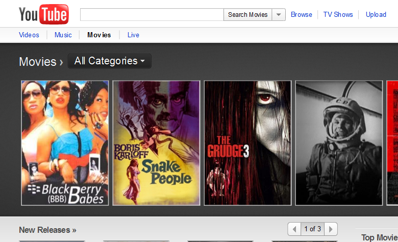Go to next page of New Releases
Image resolution: width=398 pixels, height=242 pixels.
pos(331,229)
